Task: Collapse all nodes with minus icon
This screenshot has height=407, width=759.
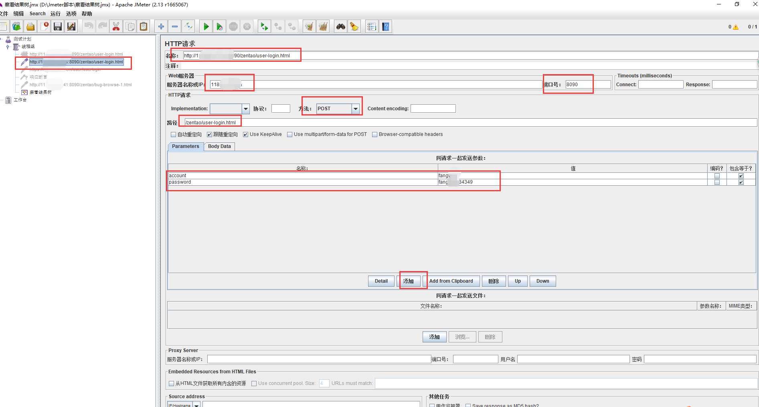Action: pyautogui.click(x=175, y=27)
